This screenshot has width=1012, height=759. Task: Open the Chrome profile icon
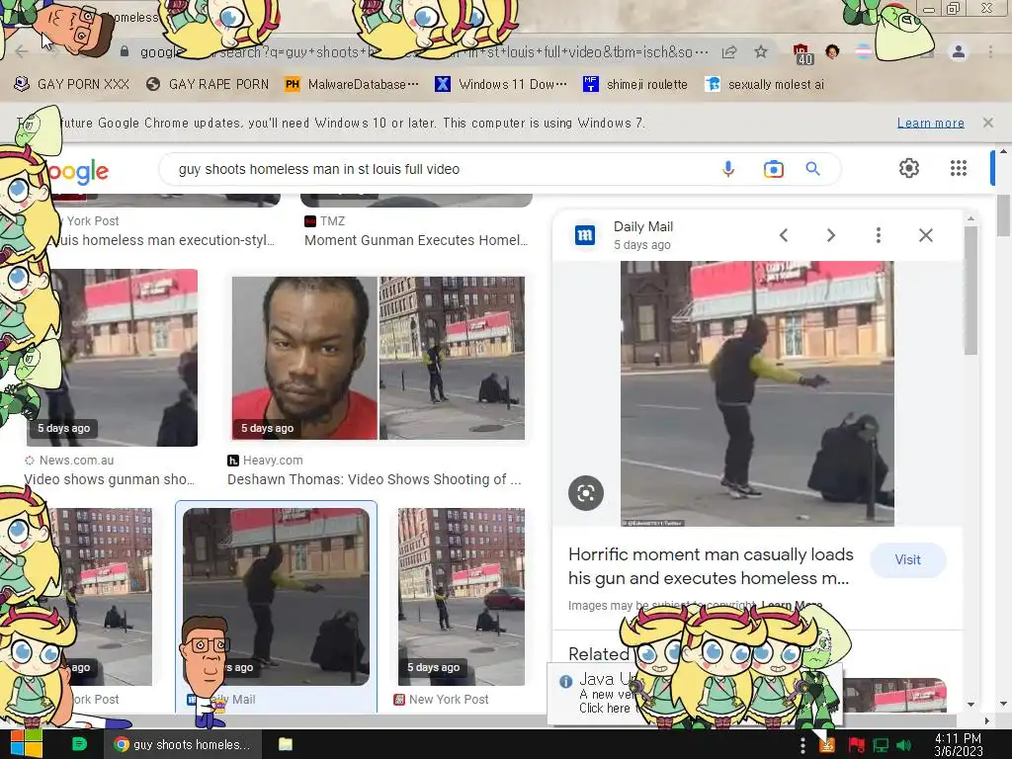[959, 51]
